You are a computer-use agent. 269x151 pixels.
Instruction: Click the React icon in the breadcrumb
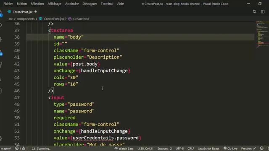(x=40, y=18)
